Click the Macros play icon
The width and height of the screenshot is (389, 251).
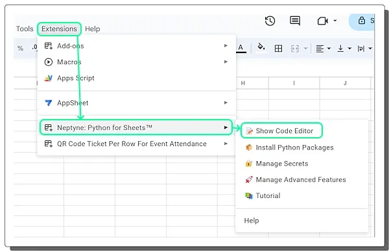pos(49,62)
